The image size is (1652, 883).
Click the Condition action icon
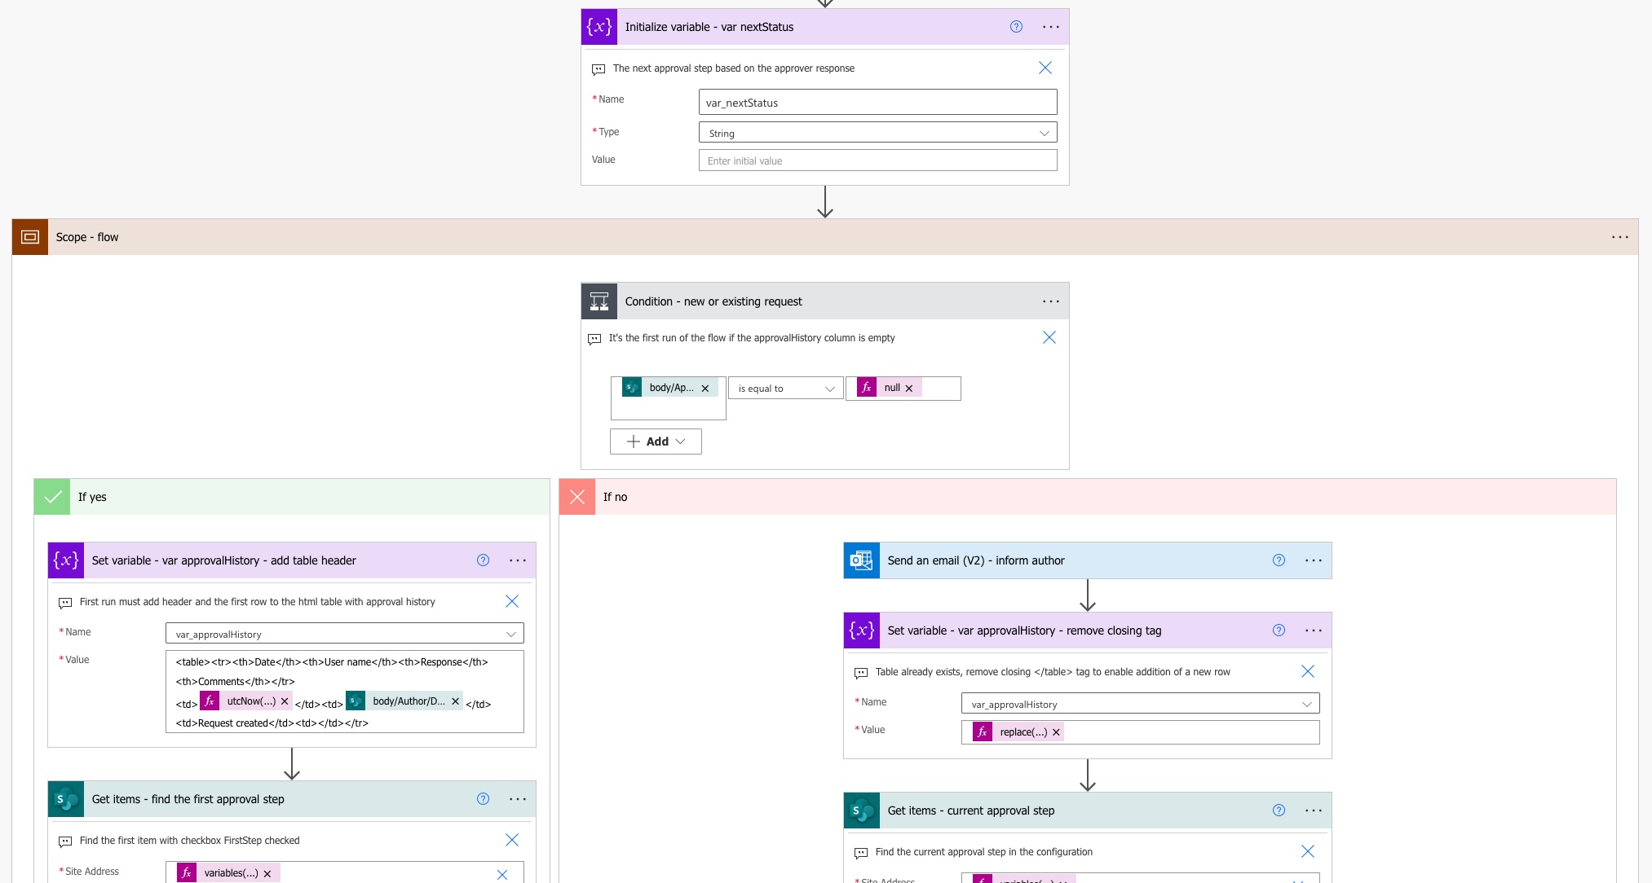(x=599, y=301)
